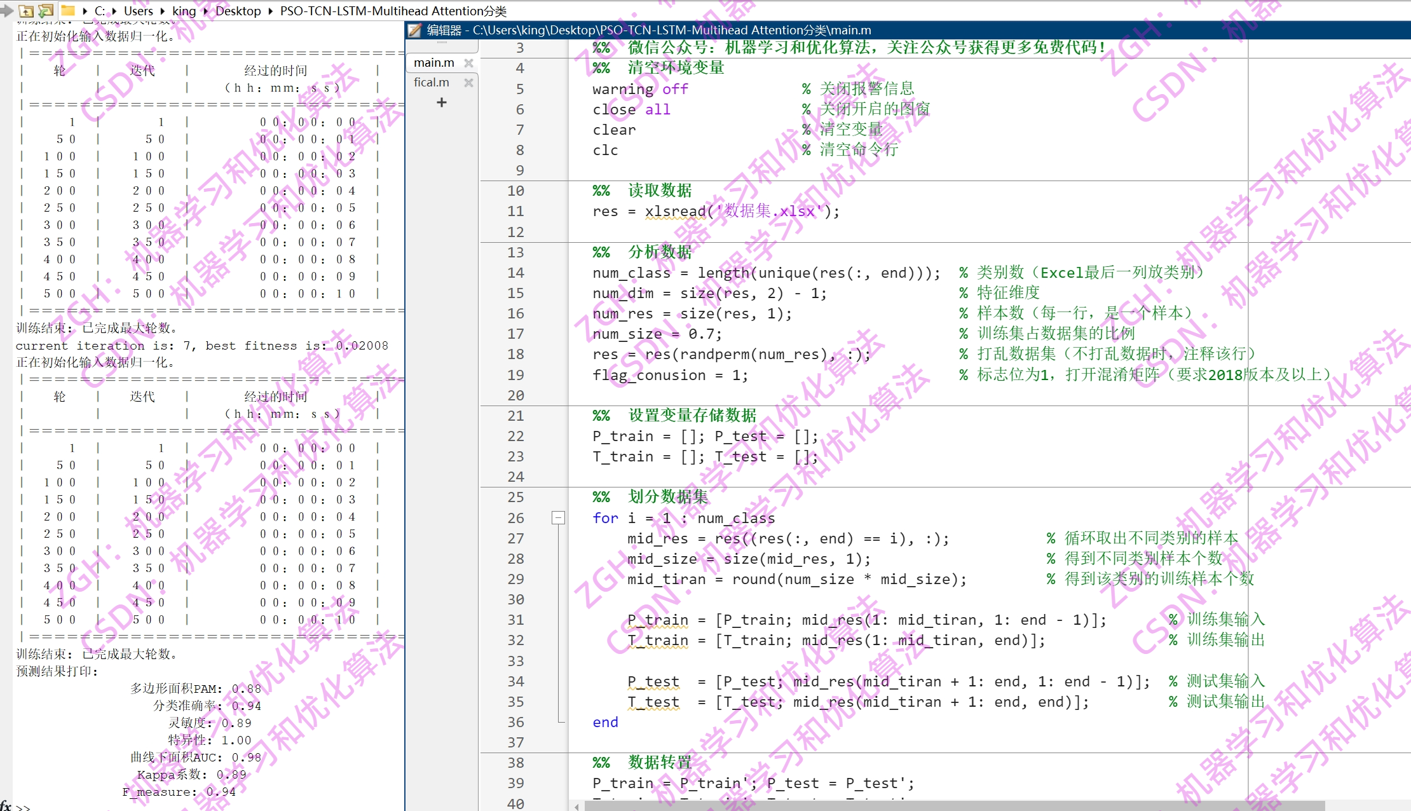Click Desktop in the address breadcrumb
The width and height of the screenshot is (1411, 811).
coord(238,11)
